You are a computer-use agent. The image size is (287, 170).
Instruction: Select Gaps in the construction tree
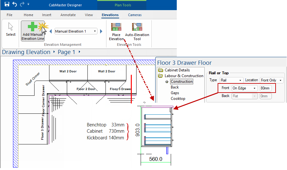175,93
